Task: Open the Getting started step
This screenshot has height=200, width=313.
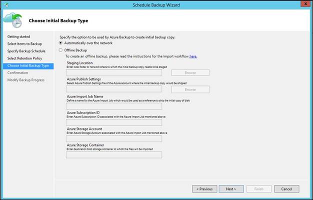Action: click(x=18, y=37)
